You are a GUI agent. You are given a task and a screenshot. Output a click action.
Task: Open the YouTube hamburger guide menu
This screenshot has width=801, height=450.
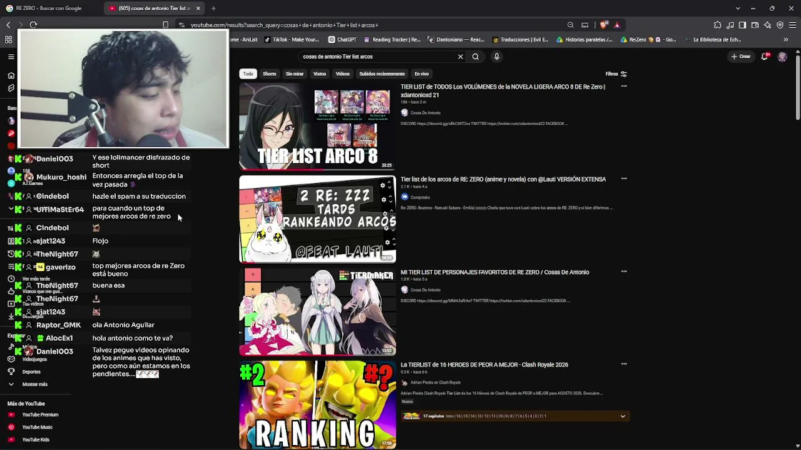11,56
